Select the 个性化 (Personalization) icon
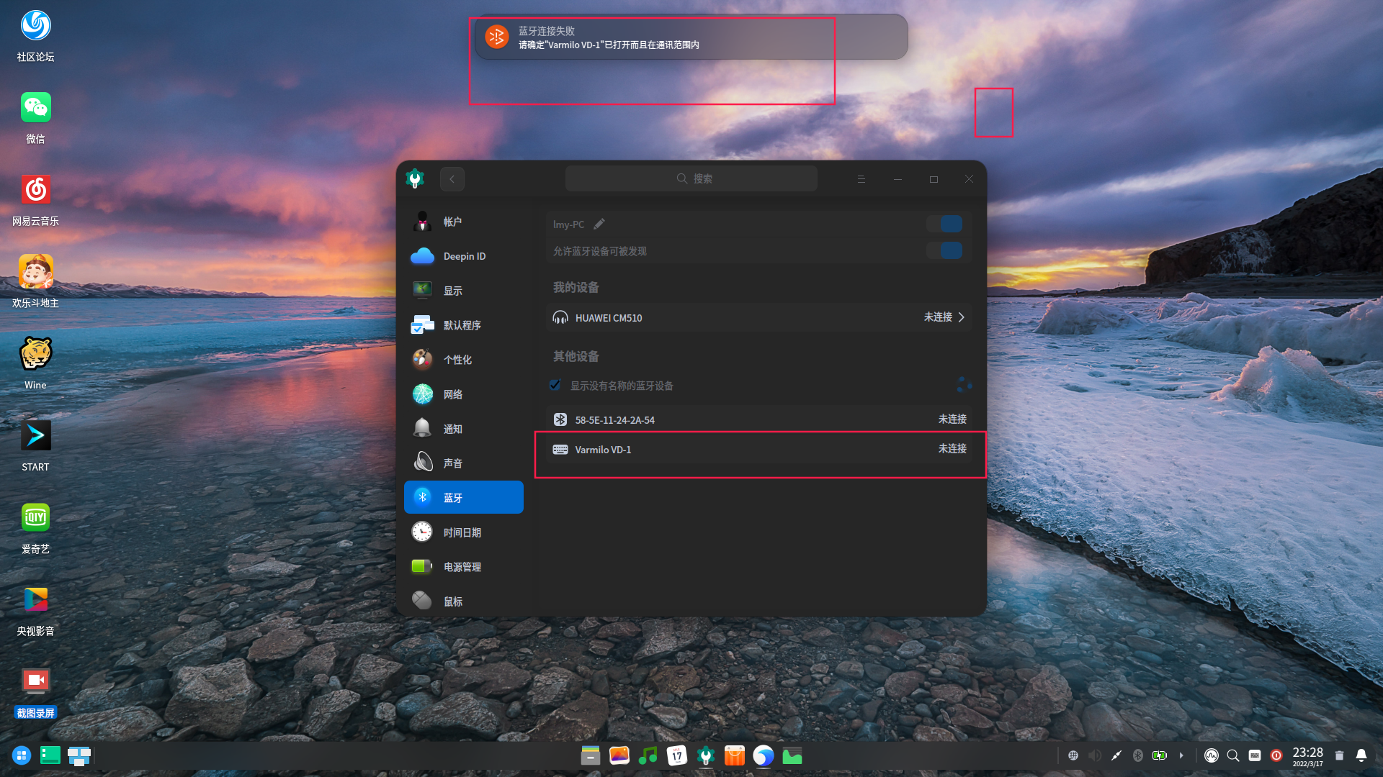 (457, 359)
